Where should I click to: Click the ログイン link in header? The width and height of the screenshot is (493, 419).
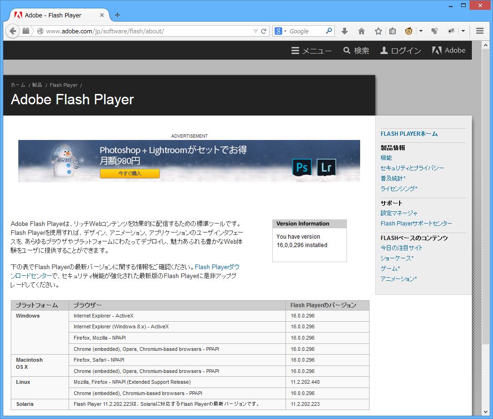(x=401, y=51)
